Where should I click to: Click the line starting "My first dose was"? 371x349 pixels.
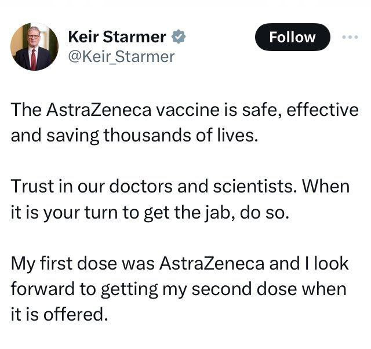pyautogui.click(x=180, y=264)
